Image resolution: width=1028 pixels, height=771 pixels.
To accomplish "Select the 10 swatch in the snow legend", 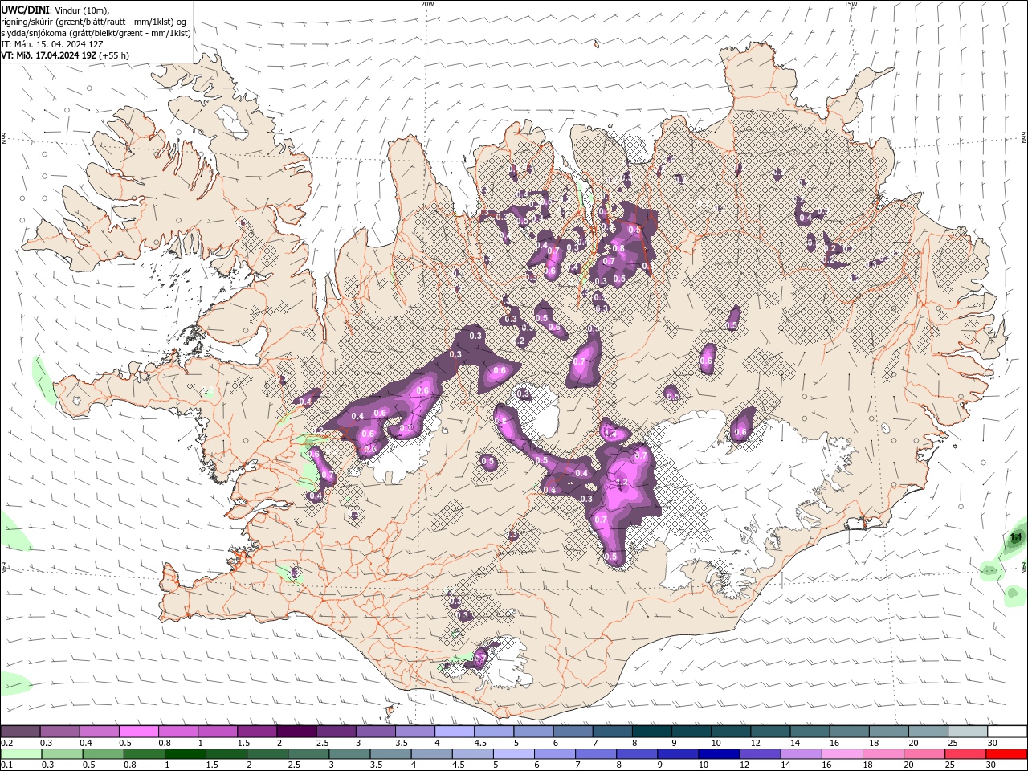I will [x=731, y=731].
